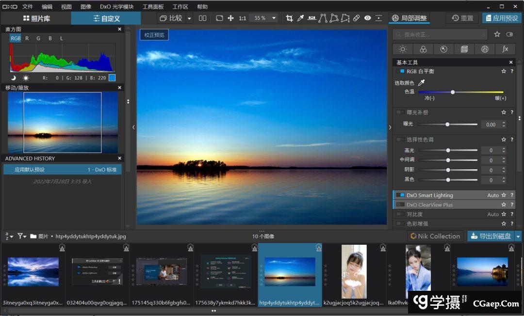Pick the white balance eyedropper in toolbar

[300, 18]
